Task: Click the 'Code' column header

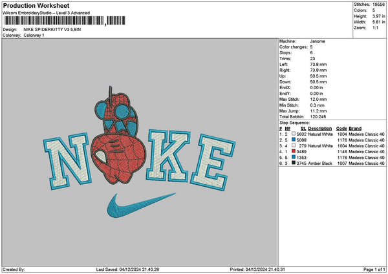Action: click(341, 129)
